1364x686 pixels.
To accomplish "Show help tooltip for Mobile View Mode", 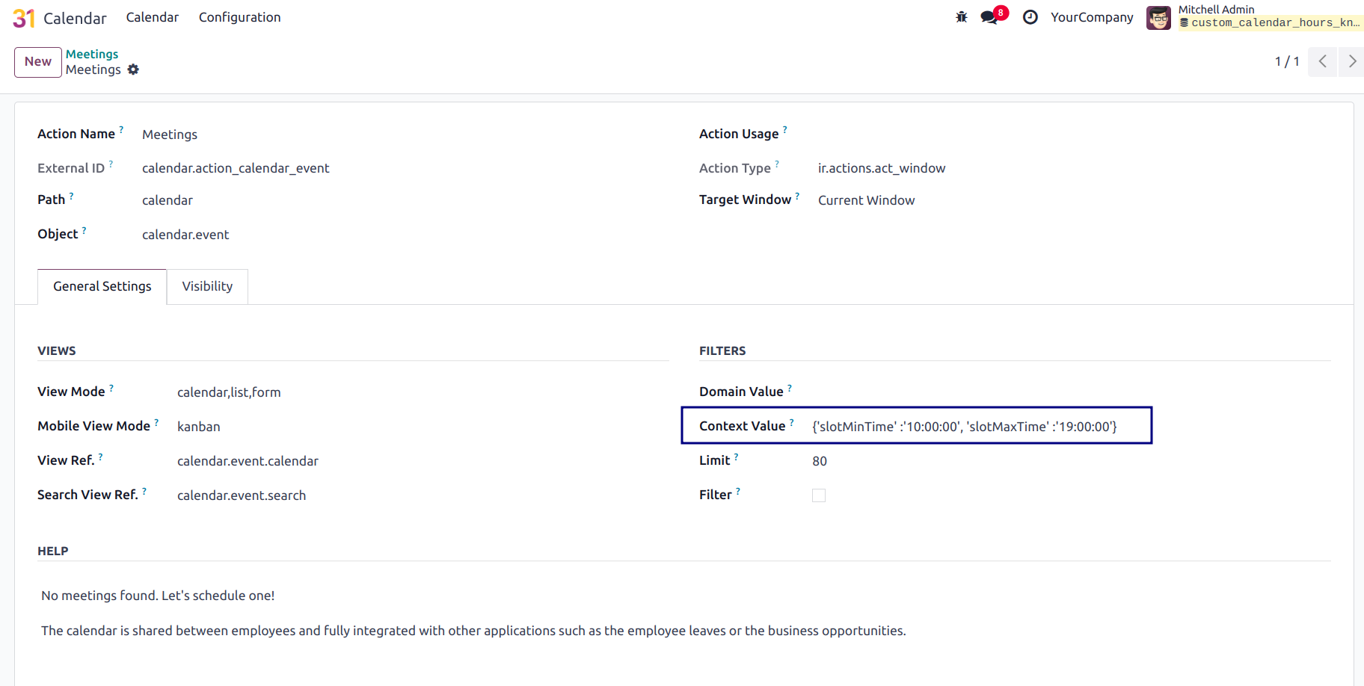I will 156,422.
